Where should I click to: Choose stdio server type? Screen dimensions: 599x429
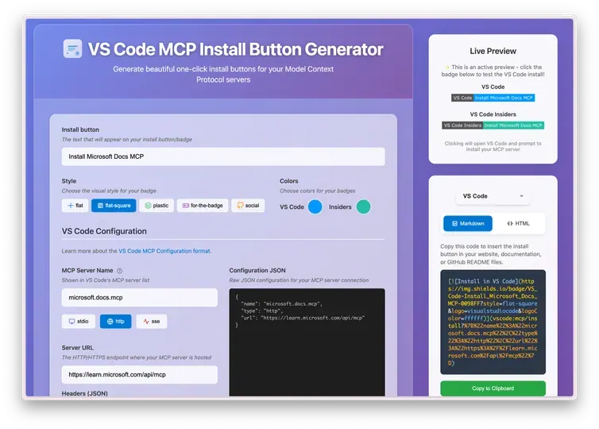tap(79, 321)
